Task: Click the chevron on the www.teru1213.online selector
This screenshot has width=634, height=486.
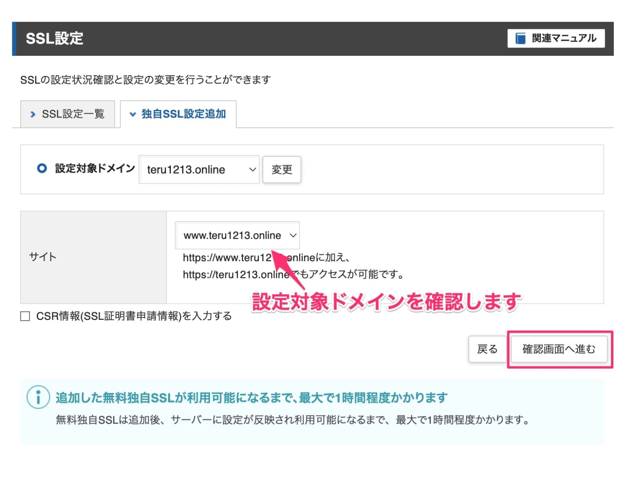Action: 293,235
